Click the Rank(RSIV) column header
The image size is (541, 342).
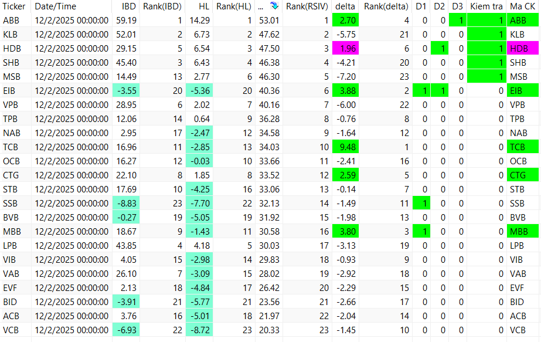click(x=307, y=6)
